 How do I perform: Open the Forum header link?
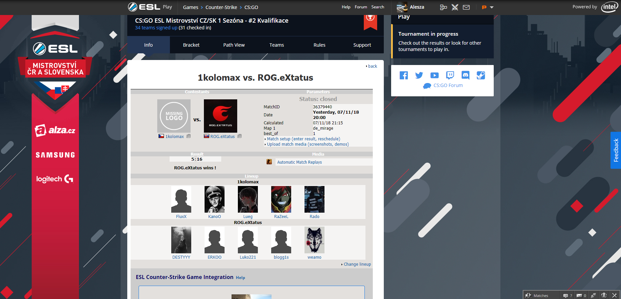click(361, 7)
